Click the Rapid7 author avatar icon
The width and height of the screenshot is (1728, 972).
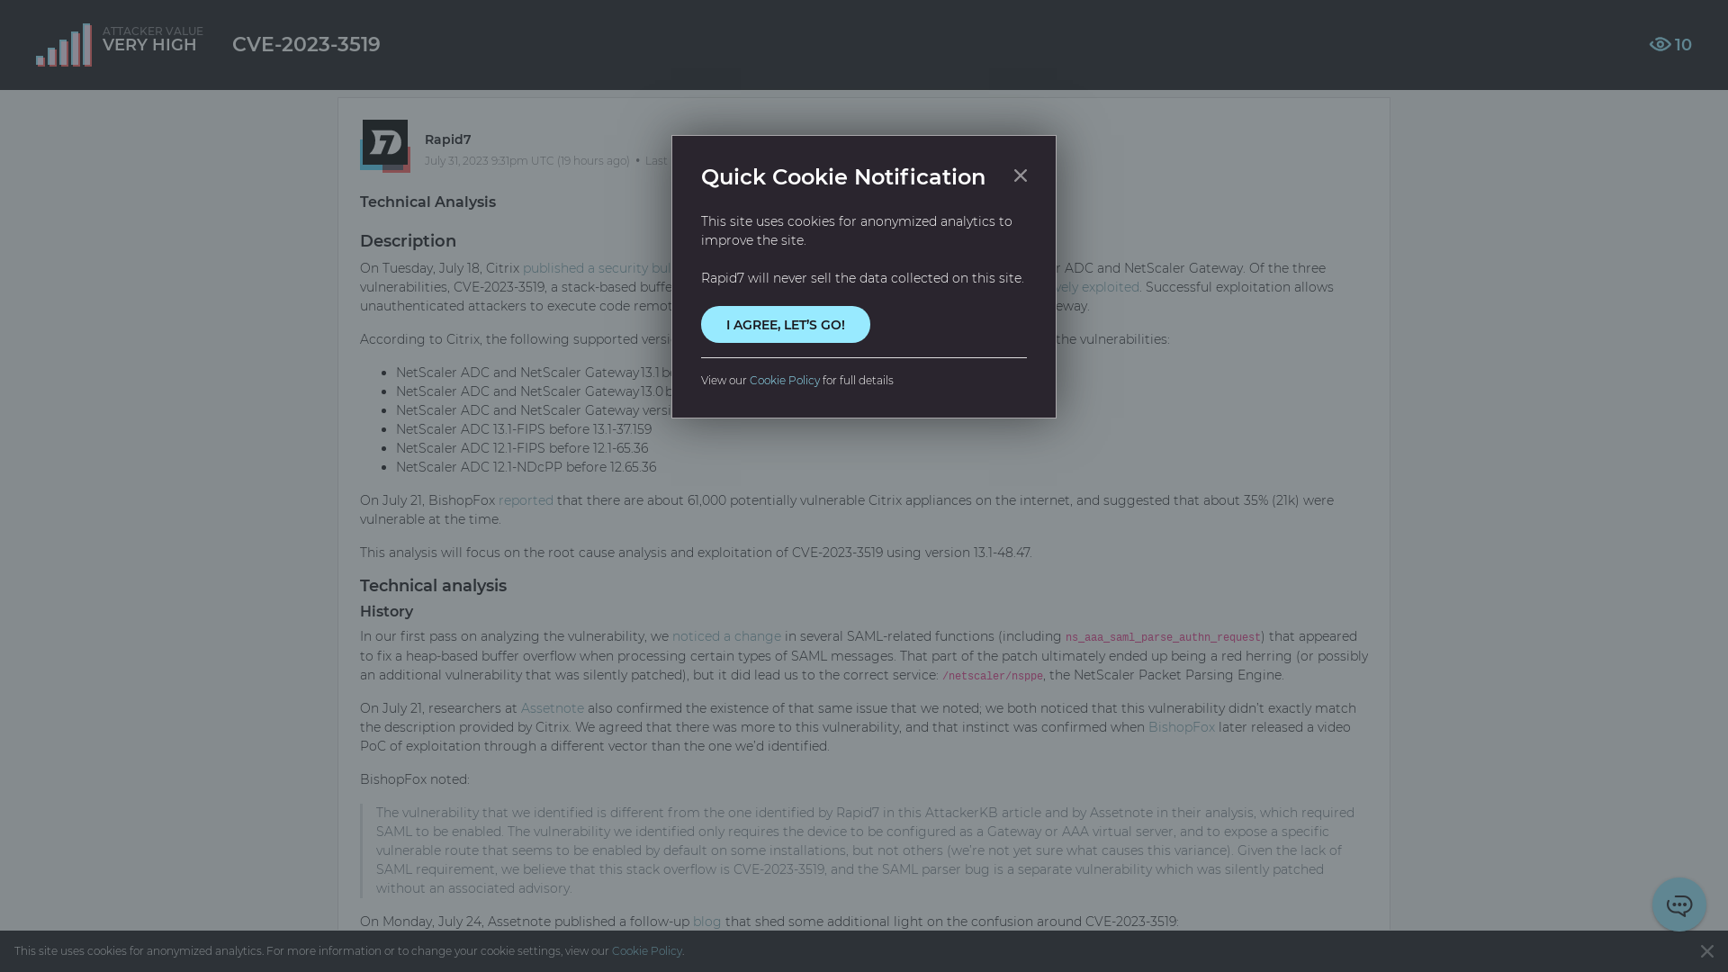click(384, 145)
